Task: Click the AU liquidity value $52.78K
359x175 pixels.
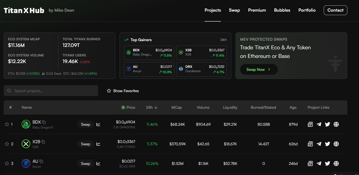Action: 230,163
